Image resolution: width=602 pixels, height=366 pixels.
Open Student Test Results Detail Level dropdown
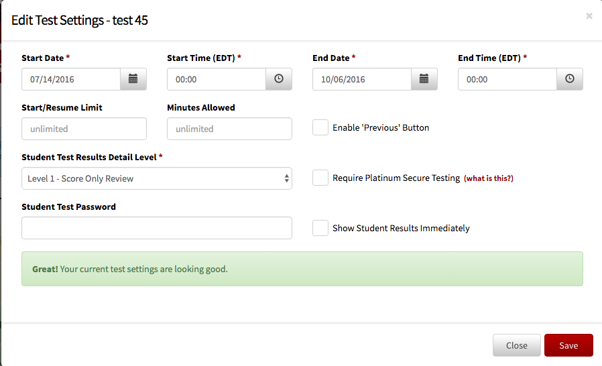point(157,178)
